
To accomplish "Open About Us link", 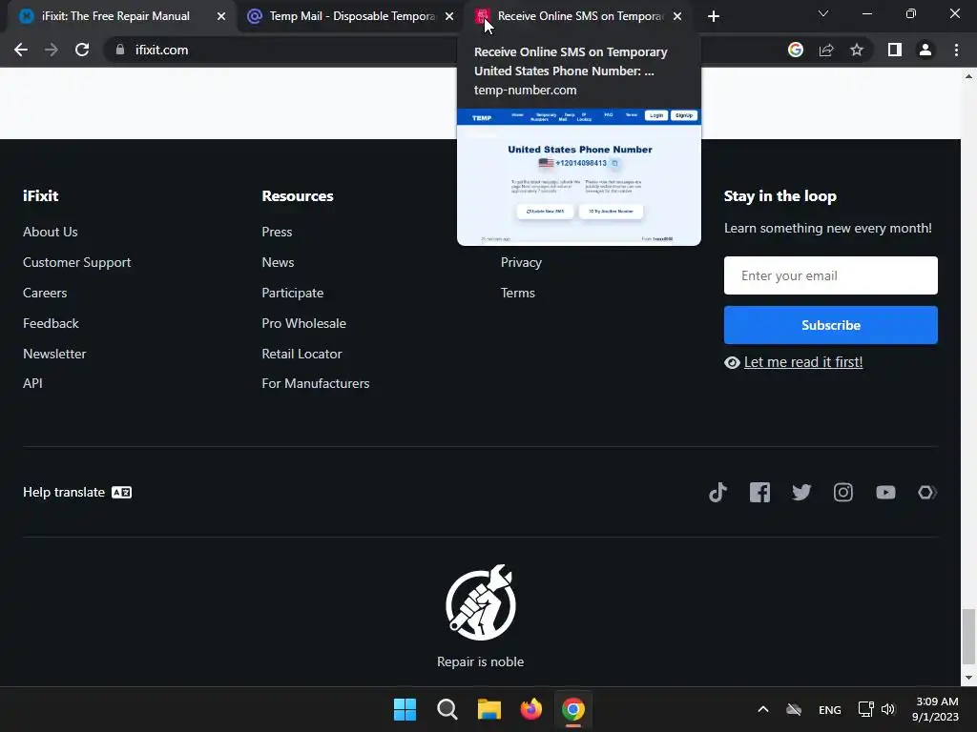I will (x=51, y=232).
